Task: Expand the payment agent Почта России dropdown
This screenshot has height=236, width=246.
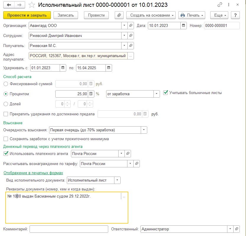Action: point(121,153)
